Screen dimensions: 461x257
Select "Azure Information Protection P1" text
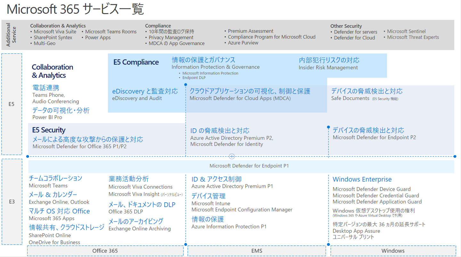[x=229, y=227]
